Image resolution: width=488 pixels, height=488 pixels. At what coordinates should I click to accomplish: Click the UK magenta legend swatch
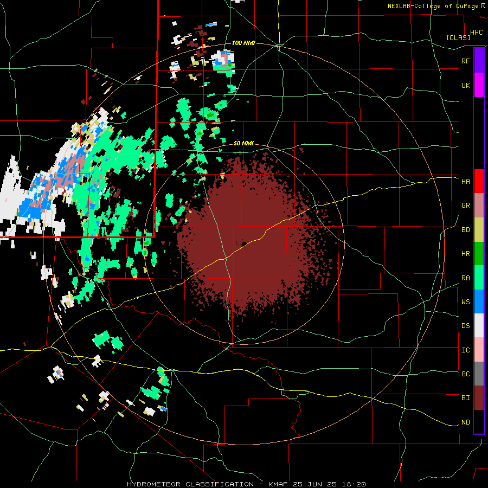(479, 85)
